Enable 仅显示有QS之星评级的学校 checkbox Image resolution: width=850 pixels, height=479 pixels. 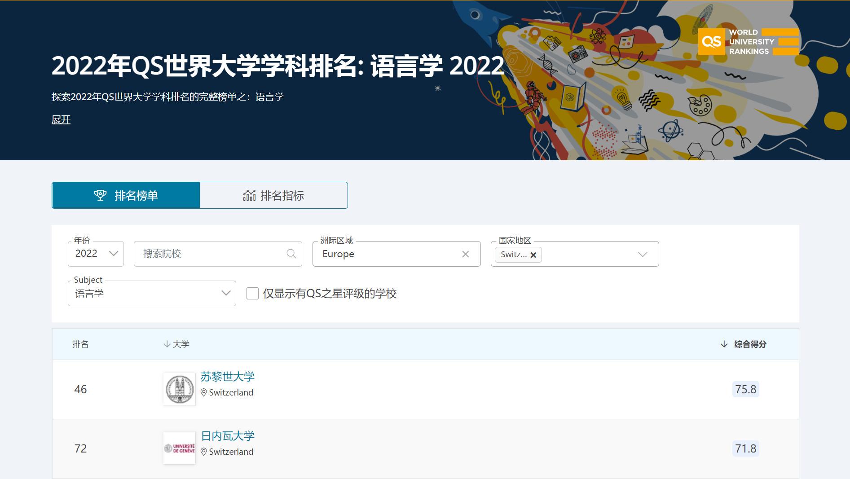pyautogui.click(x=253, y=293)
